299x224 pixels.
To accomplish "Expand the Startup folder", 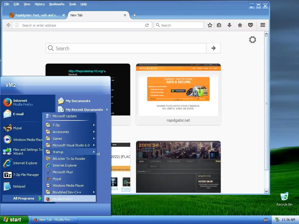I will click(70, 152).
